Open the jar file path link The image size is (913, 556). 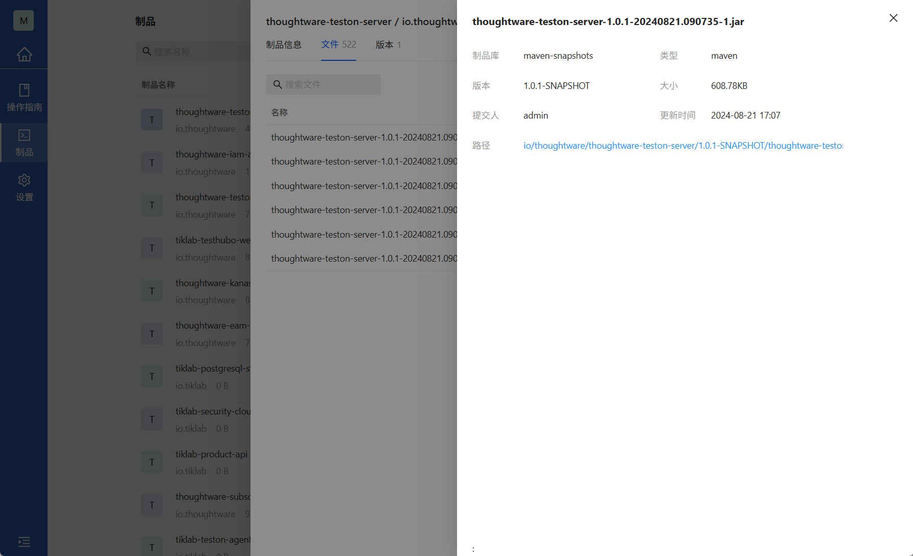pos(683,146)
